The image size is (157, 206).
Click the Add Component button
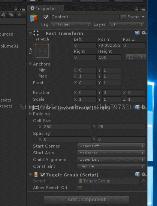point(87,200)
